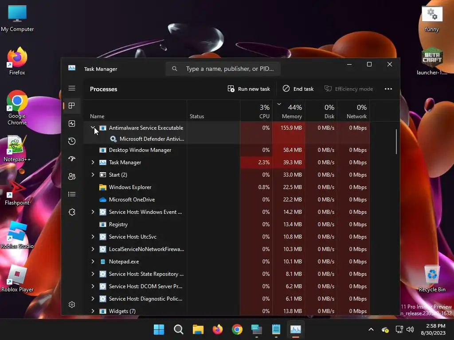Open the My Computer desktop icon
This screenshot has width=454, height=340.
coord(17,18)
